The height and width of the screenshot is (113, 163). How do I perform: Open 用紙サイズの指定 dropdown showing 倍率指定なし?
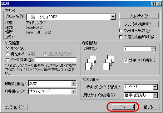click(x=155, y=95)
